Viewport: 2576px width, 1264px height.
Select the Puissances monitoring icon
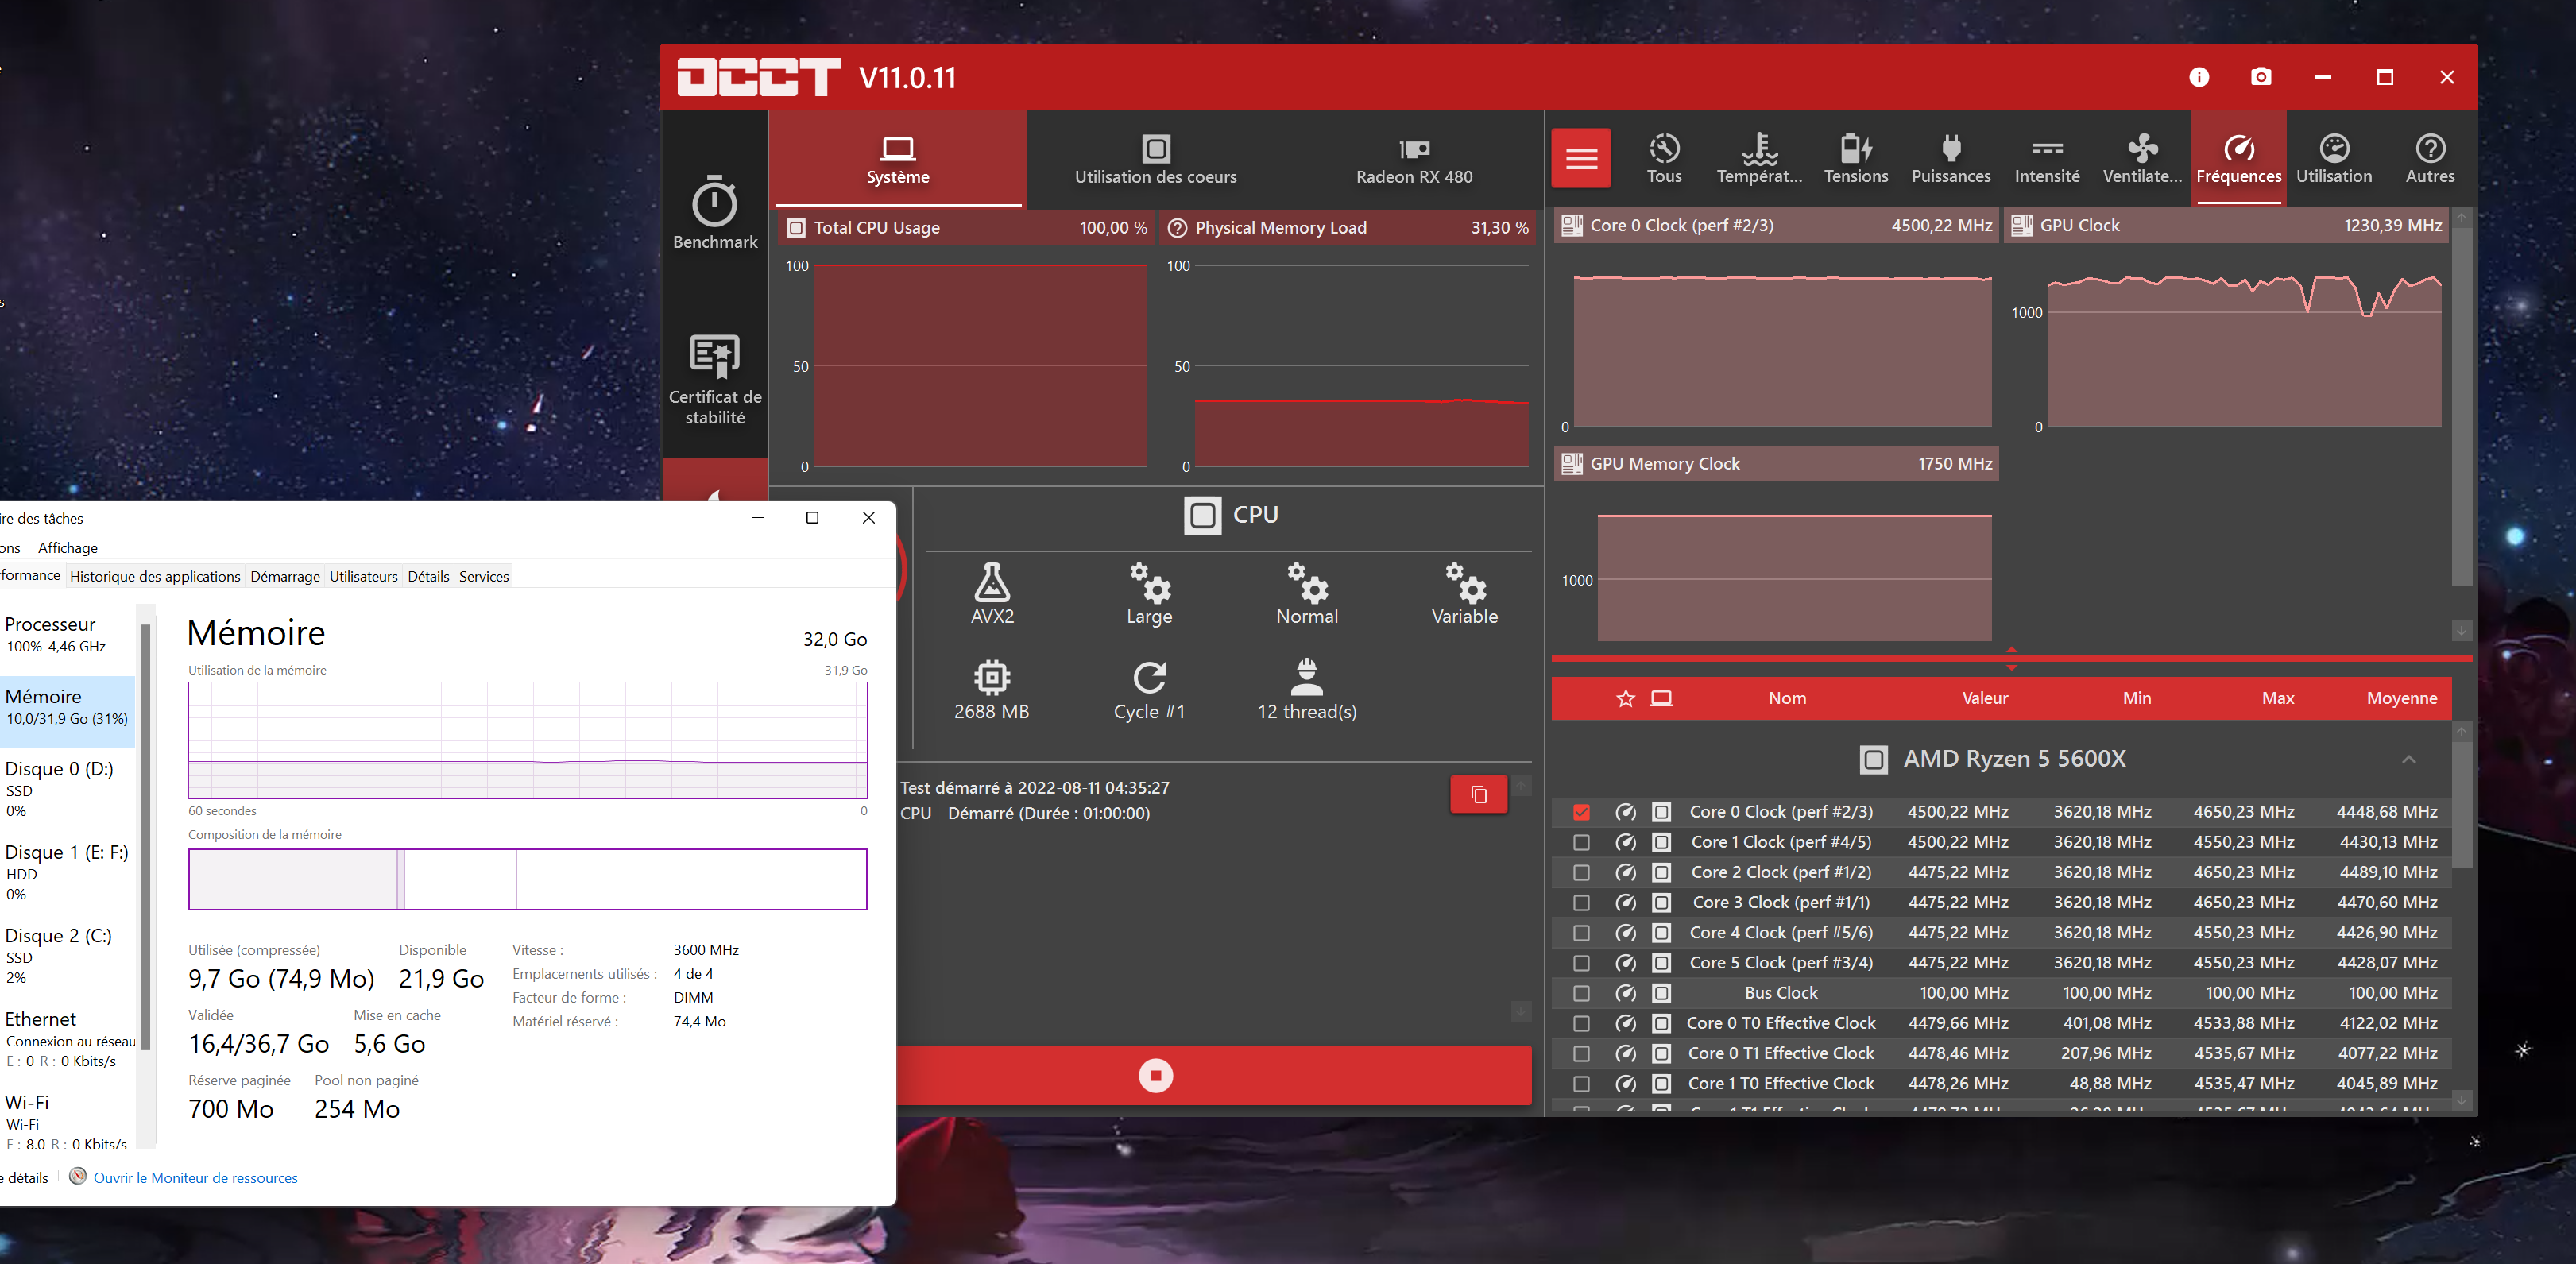1951,158
